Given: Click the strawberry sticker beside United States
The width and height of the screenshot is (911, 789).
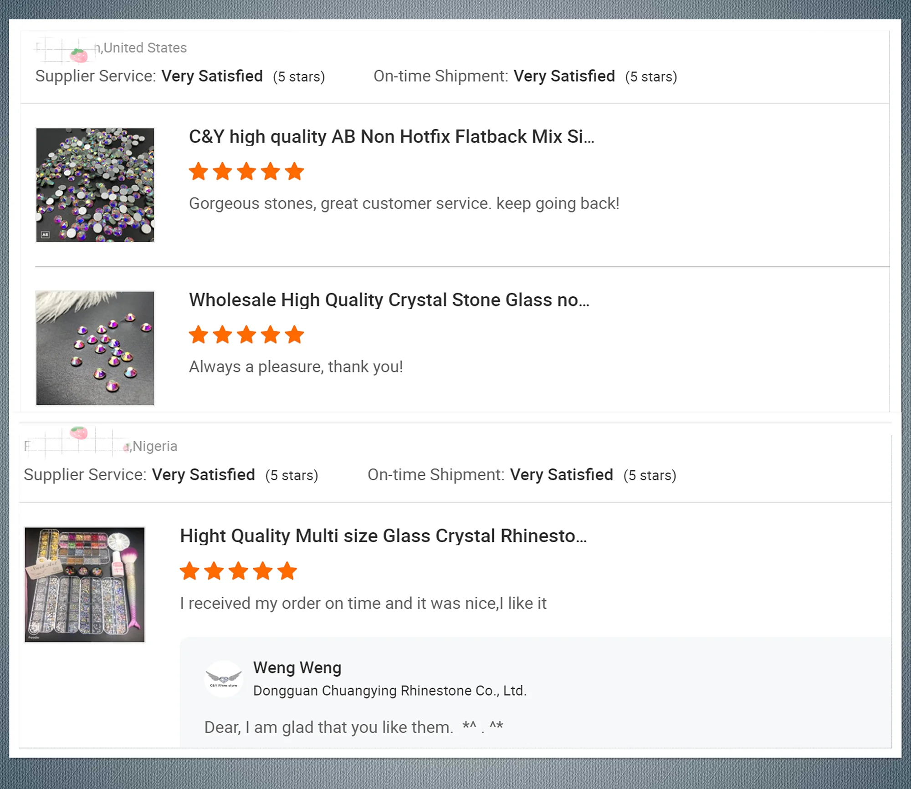Looking at the screenshot, I should (x=78, y=55).
